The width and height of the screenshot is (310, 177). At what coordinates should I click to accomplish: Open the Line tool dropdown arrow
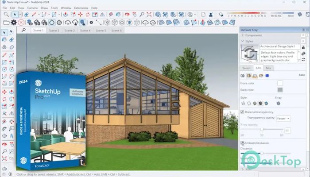(x=39, y=15)
